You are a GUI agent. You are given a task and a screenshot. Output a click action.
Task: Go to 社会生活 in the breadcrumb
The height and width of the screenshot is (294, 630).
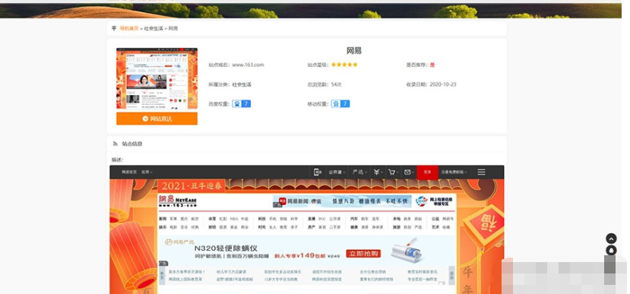[154, 29]
